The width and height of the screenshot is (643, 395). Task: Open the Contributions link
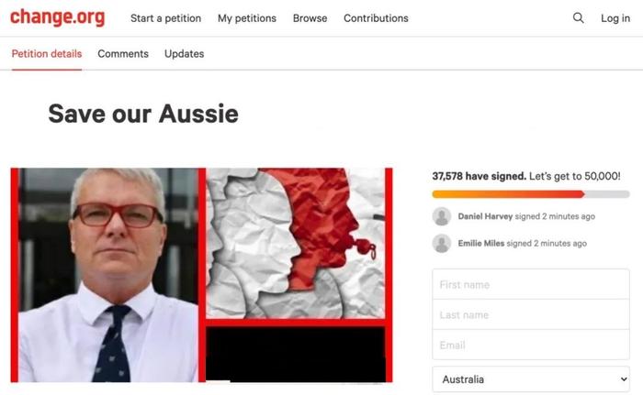tap(376, 18)
